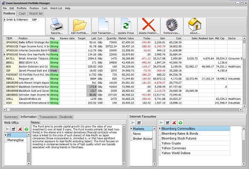Sort by the Market Value column header
Image resolution: width=249 pixels, height=169 pixels.
[x=126, y=38]
